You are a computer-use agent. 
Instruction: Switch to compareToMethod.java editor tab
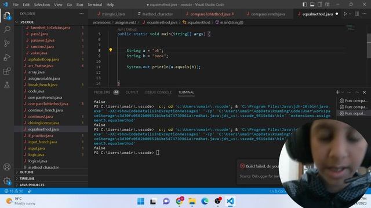210,14
